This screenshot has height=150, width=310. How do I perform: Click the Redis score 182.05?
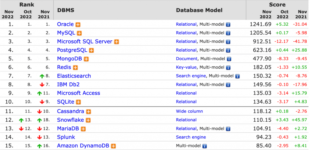(x=262, y=67)
